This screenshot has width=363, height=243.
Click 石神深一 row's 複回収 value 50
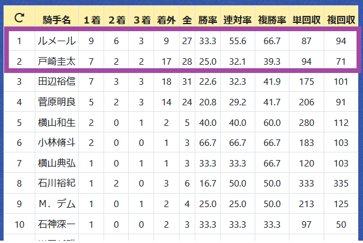point(341,224)
